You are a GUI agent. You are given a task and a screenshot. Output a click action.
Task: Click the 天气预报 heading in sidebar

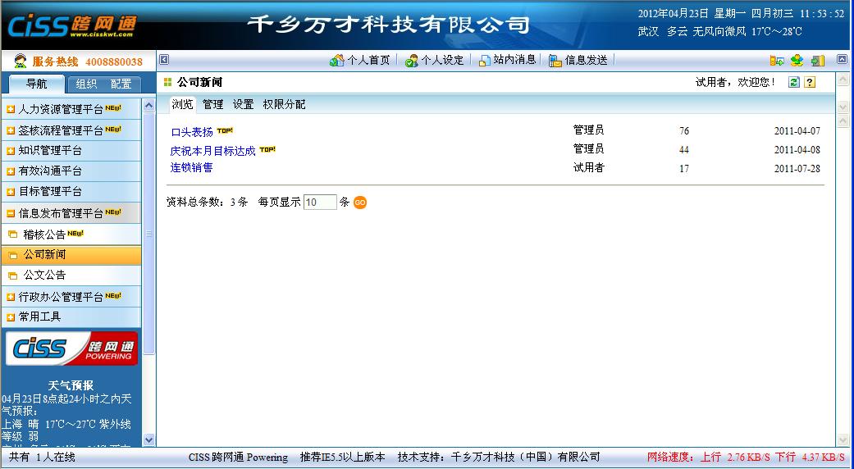(71, 385)
